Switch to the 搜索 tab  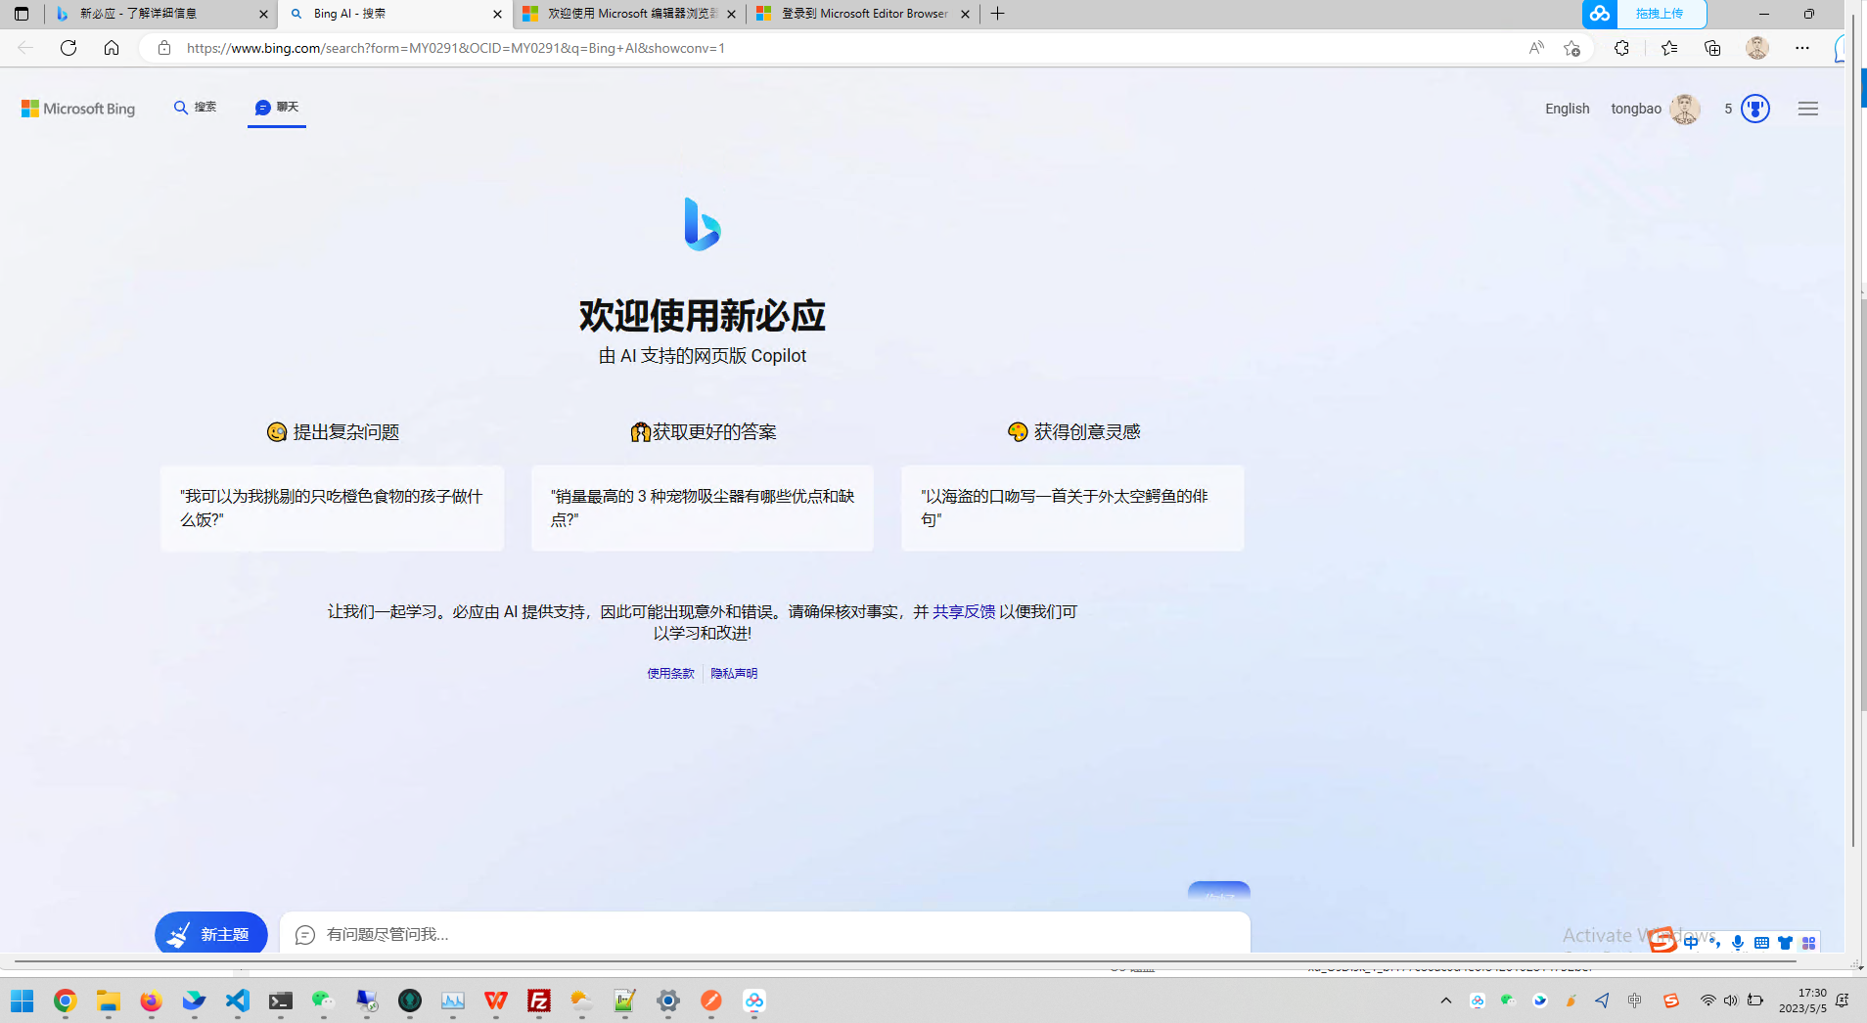click(195, 108)
